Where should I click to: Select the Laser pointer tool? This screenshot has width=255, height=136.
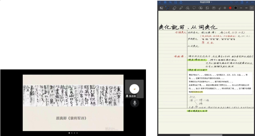(220, 8)
